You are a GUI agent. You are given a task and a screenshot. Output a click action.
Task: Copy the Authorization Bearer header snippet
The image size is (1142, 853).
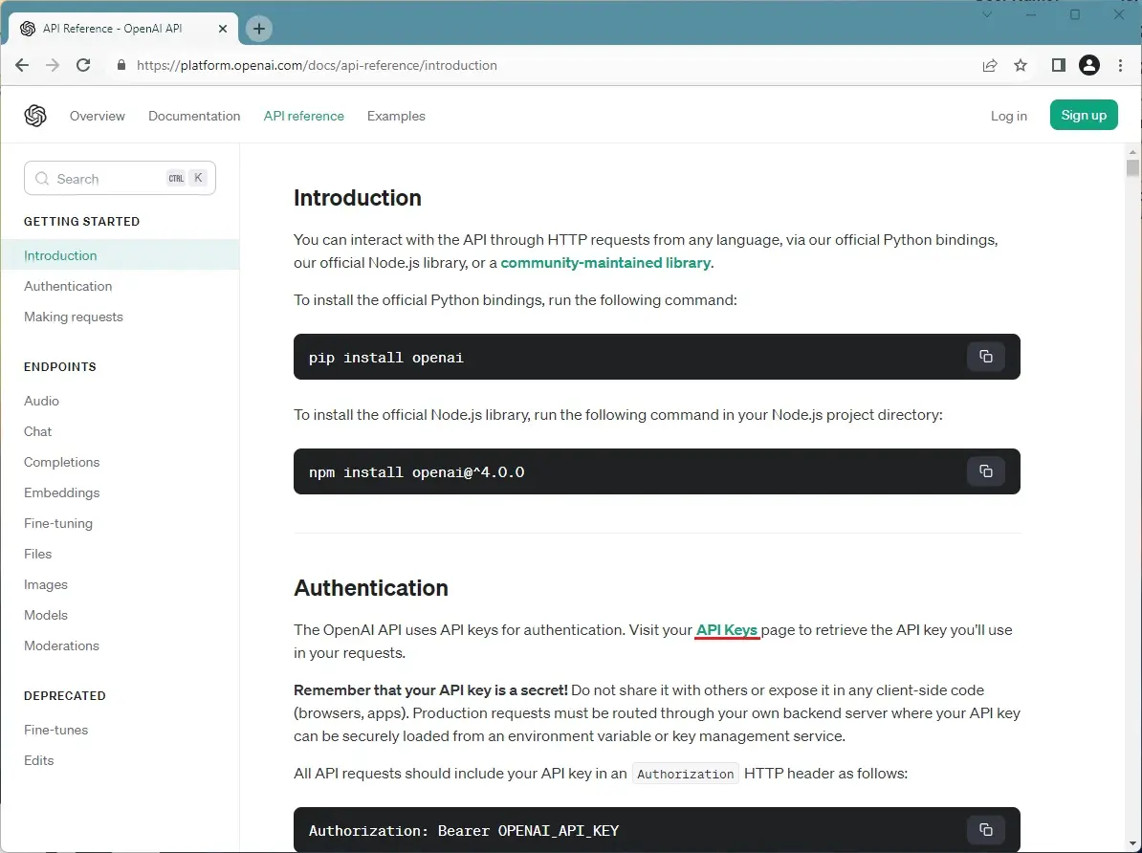[985, 830]
